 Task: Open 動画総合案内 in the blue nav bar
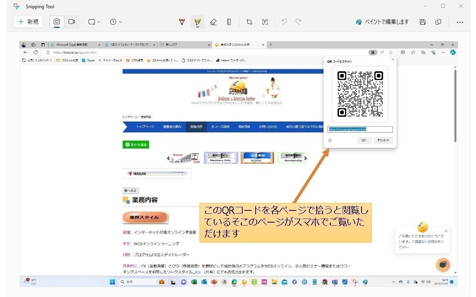[172, 127]
